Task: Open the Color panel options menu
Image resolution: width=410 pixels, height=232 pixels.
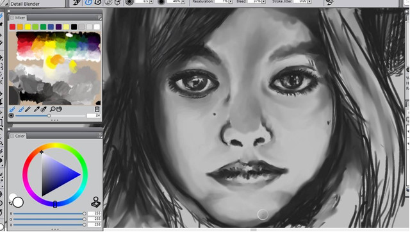Action: (100, 135)
